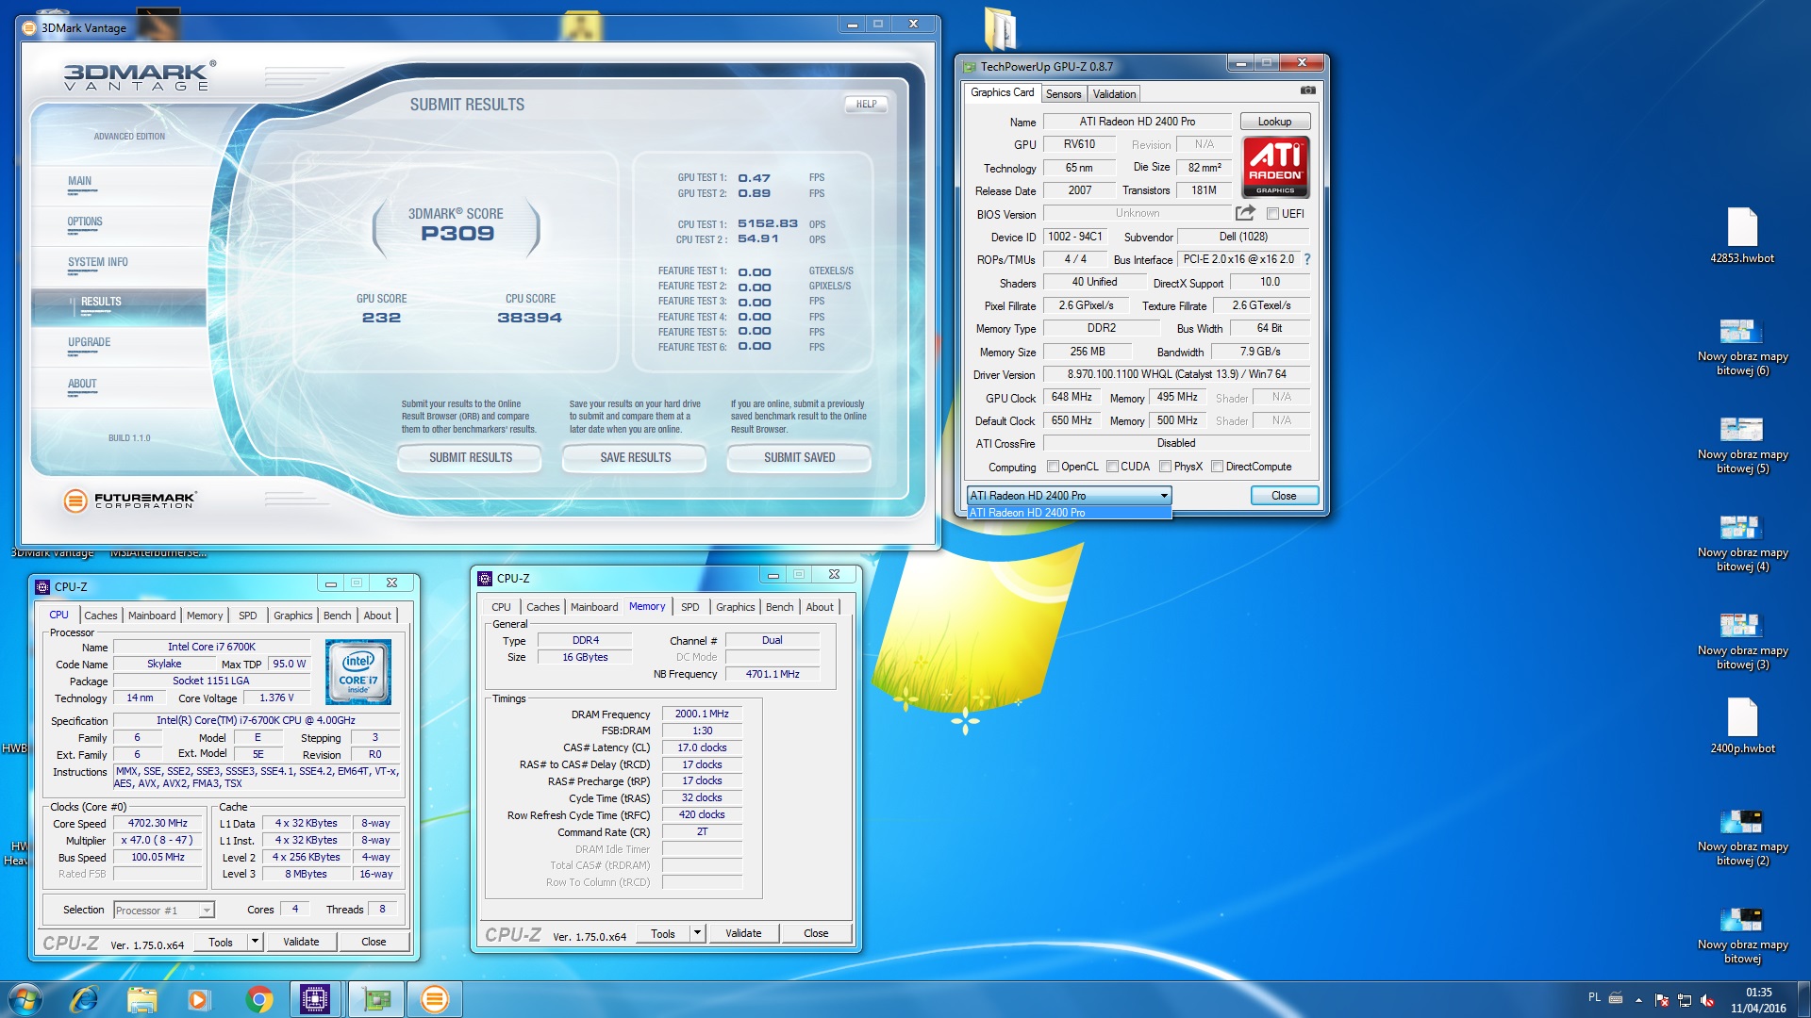Switch to the Sensors tab in GPU-Z
The height and width of the screenshot is (1018, 1811).
[x=1063, y=94]
